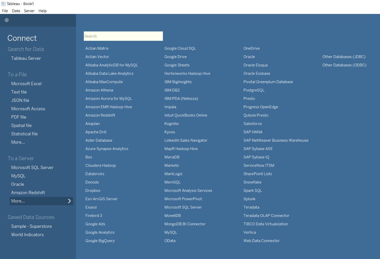Choose Amazon Athena connector
Screen dimensions: 380x259
pyautogui.click(x=99, y=90)
